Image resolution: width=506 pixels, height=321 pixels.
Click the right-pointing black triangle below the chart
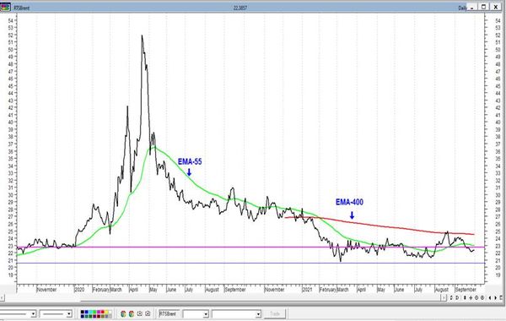pos(495,297)
